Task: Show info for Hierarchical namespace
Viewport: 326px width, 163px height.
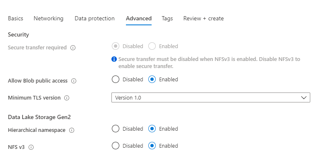Action: 72,130
